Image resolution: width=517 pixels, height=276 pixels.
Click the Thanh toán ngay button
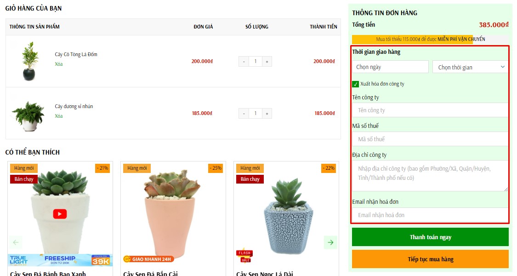coord(430,237)
